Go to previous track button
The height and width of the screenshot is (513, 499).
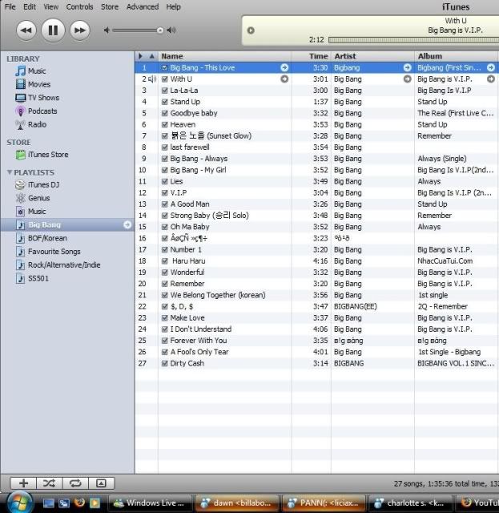(x=26, y=30)
